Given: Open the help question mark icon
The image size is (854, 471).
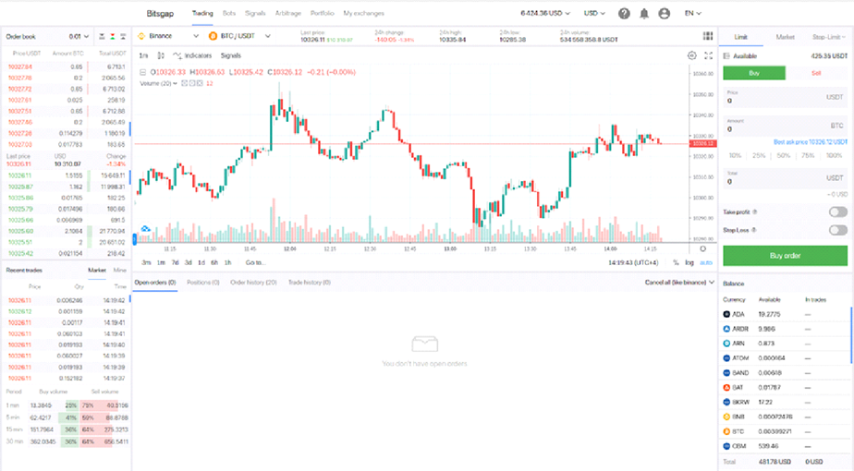Looking at the screenshot, I should coord(624,14).
